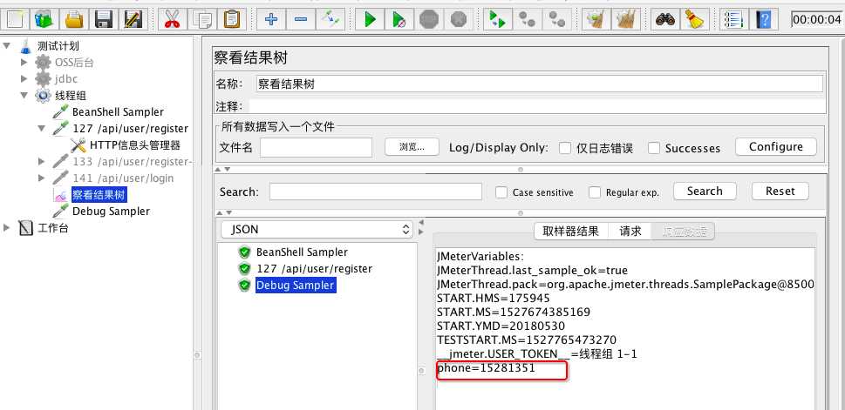Switch to the 取样器结果 tab
This screenshot has height=410, width=845.
[x=570, y=231]
